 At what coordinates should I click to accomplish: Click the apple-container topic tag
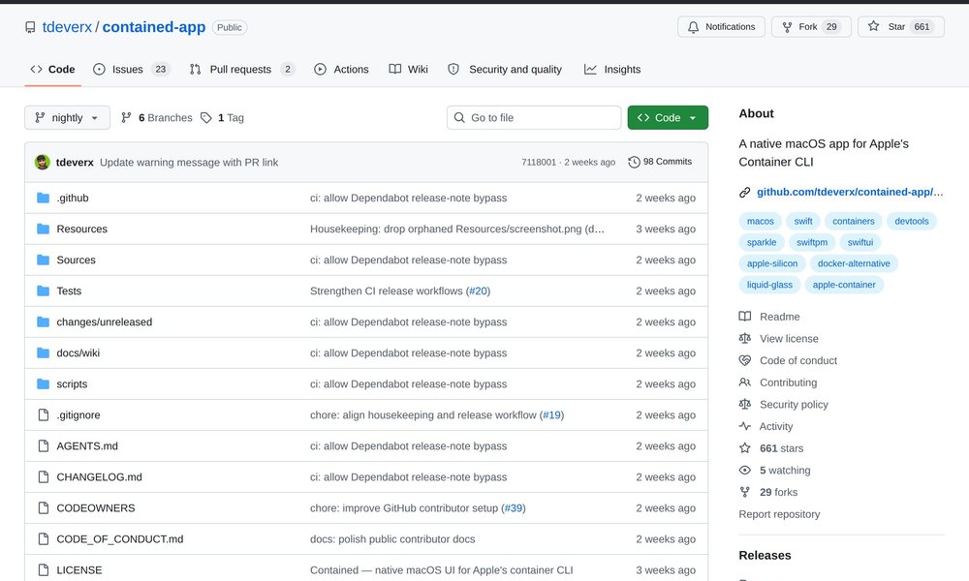tap(844, 285)
